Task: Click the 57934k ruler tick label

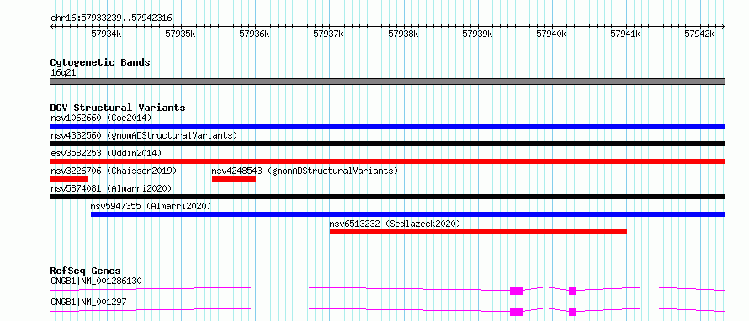Action: click(x=106, y=34)
